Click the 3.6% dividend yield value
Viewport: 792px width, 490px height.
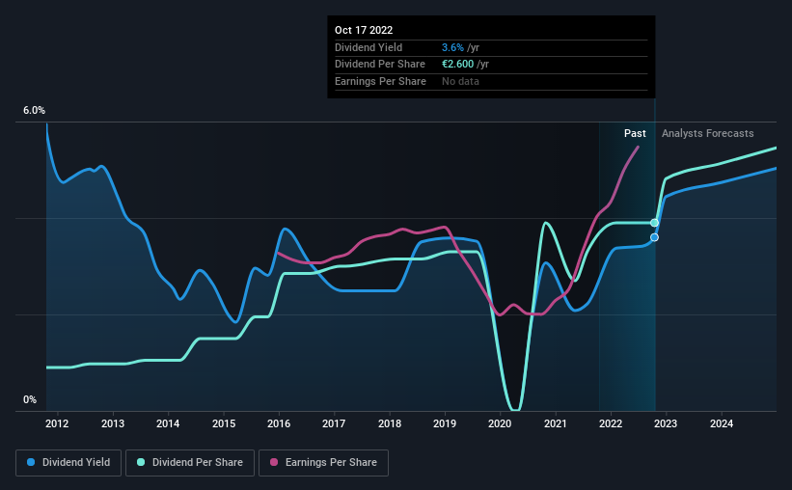pyautogui.click(x=452, y=47)
